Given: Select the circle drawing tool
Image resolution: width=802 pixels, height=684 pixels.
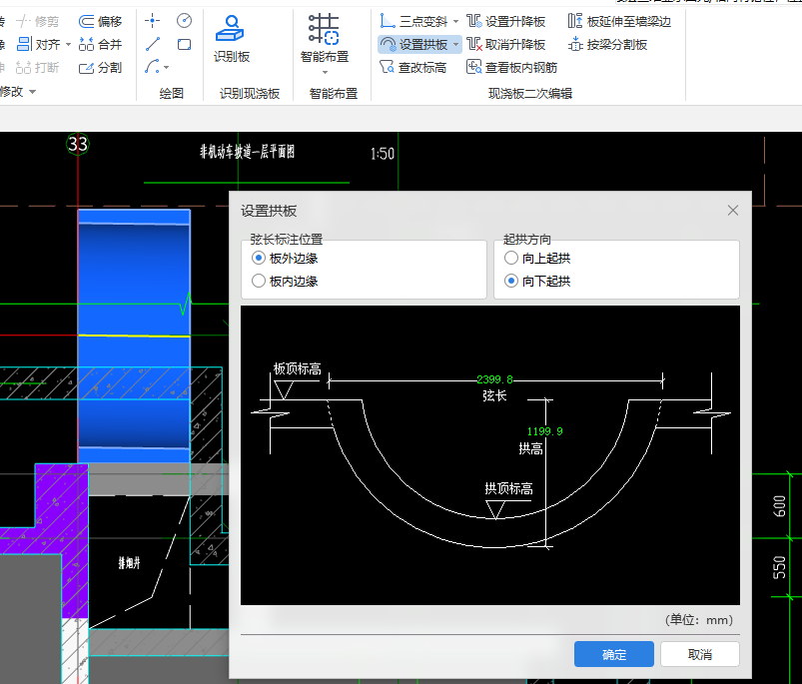Looking at the screenshot, I should (x=184, y=20).
